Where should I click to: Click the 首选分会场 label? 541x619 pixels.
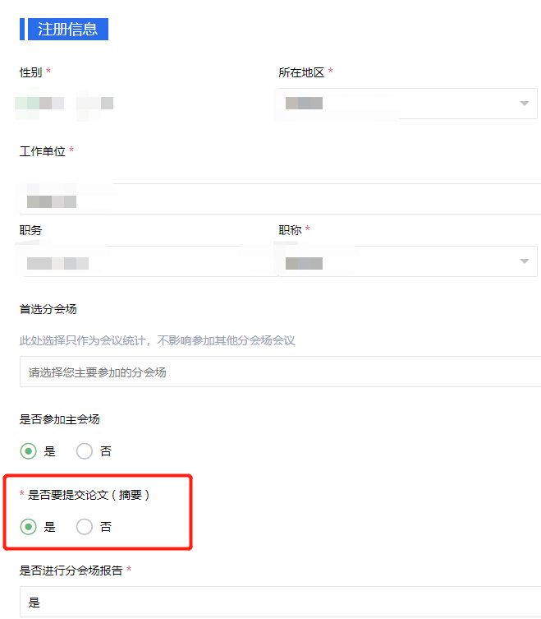(x=48, y=309)
